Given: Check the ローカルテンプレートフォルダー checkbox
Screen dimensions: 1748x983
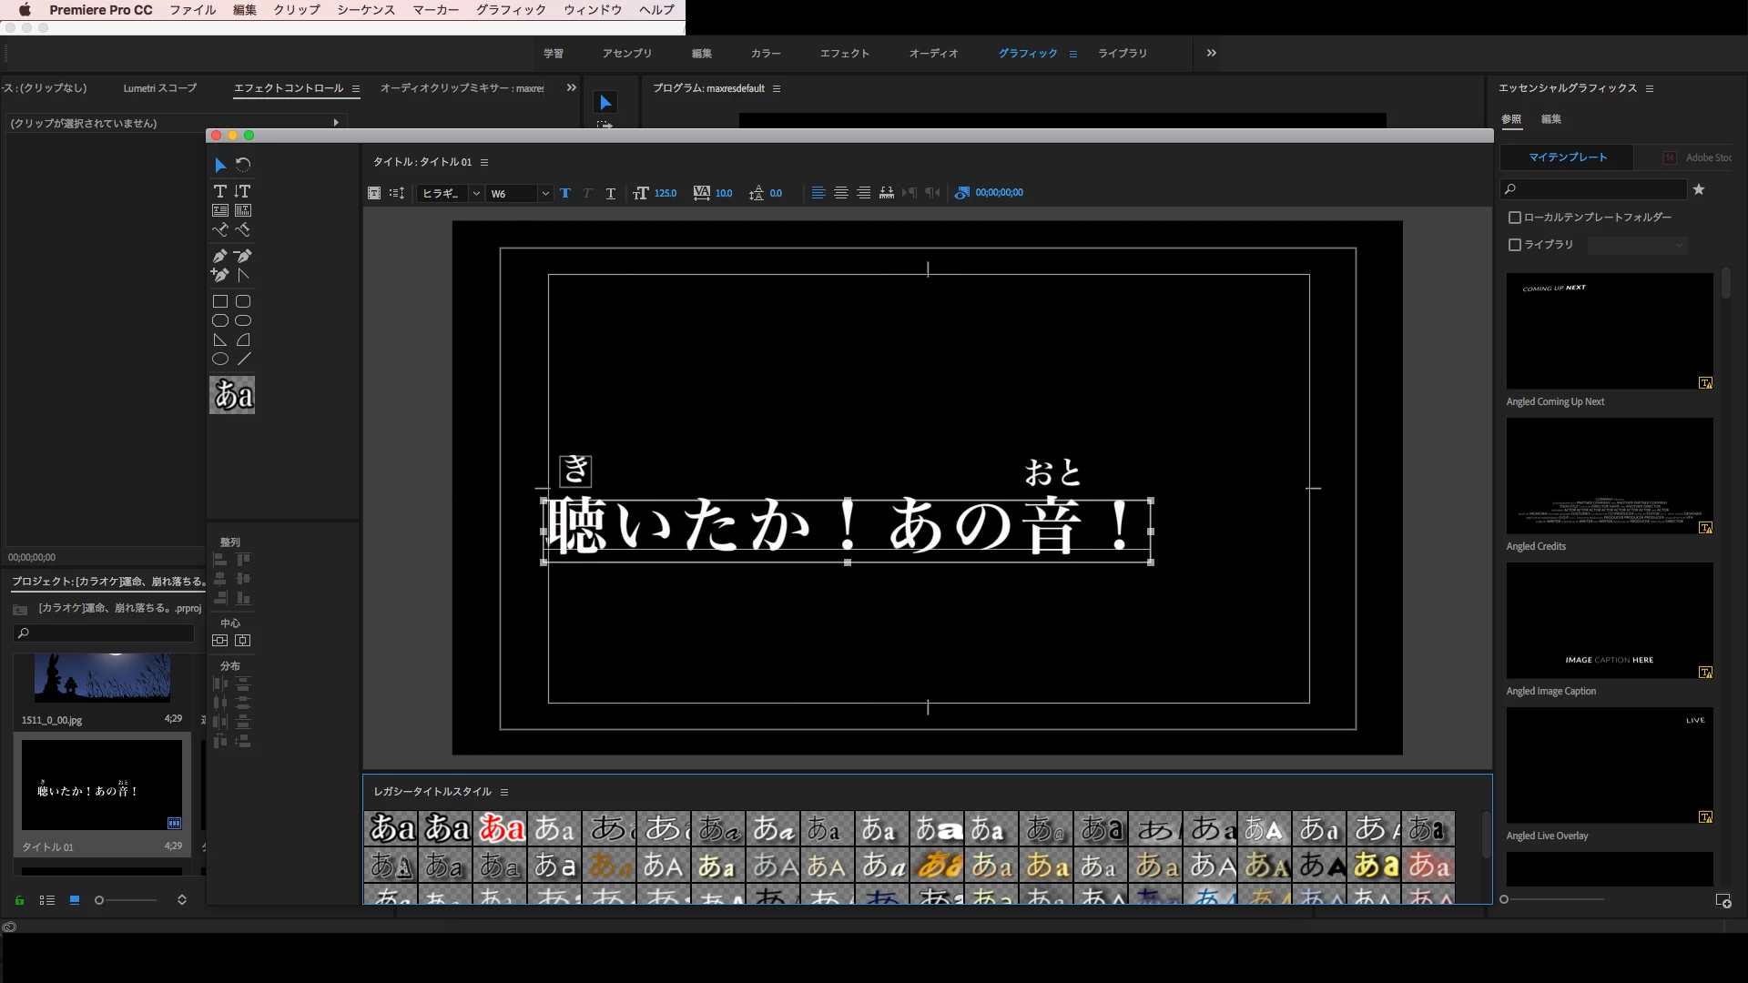Looking at the screenshot, I should pyautogui.click(x=1515, y=218).
